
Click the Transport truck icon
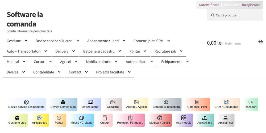coord(250,102)
